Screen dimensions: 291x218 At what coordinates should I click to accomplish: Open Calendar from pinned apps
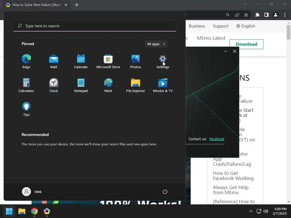81,62
